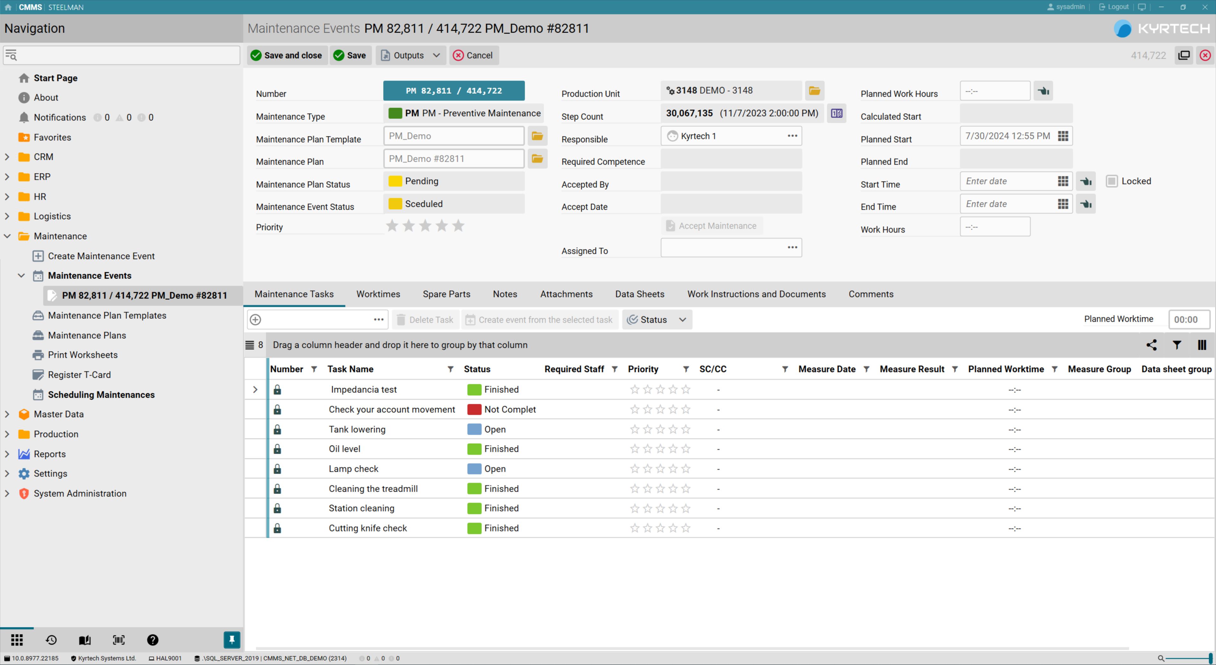
Task: Open the column chooser icon in the grid
Action: [x=1202, y=345]
